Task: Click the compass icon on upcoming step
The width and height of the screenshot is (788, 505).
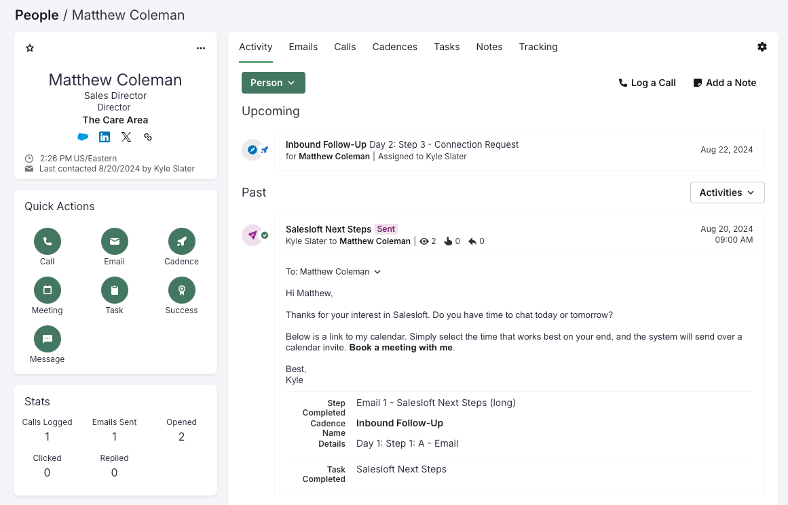Action: click(x=252, y=150)
